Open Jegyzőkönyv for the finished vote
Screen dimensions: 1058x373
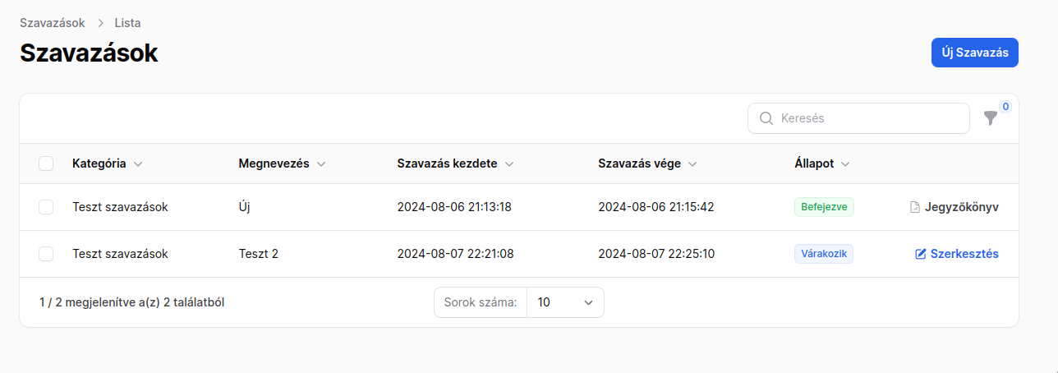pos(954,207)
